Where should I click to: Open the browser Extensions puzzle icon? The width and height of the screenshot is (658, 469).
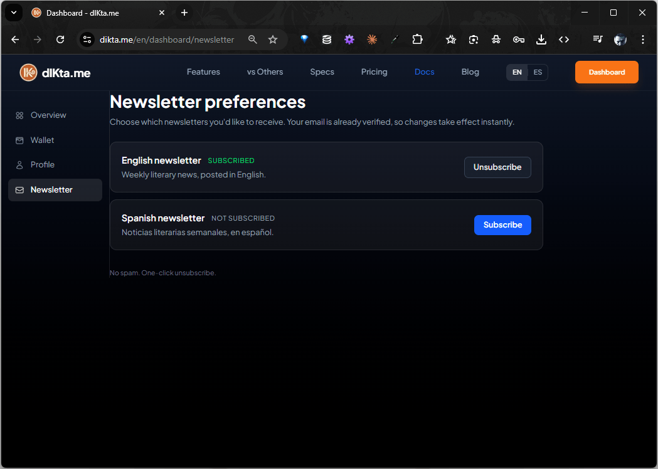(418, 39)
